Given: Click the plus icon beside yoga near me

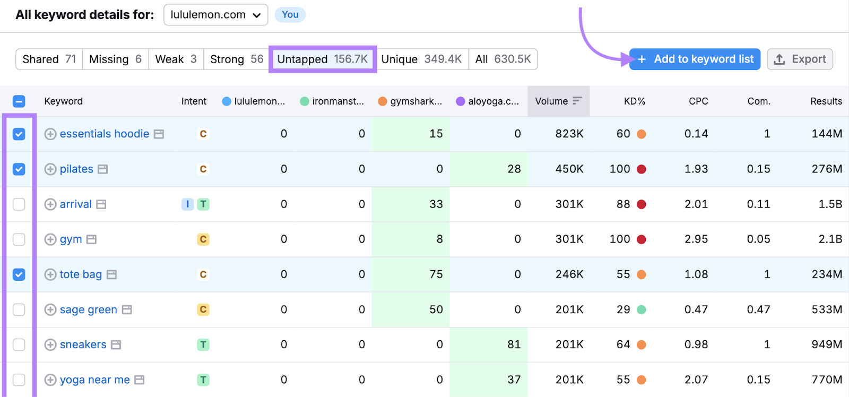Looking at the screenshot, I should click(x=50, y=379).
